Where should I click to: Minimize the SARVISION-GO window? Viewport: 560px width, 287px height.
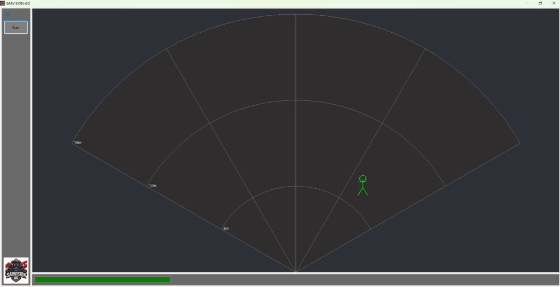tap(527, 3)
